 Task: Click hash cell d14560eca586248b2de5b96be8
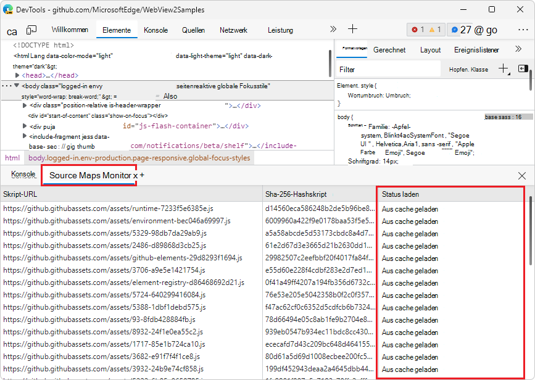coord(320,209)
